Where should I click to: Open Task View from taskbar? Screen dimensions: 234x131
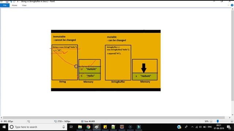[71, 127]
